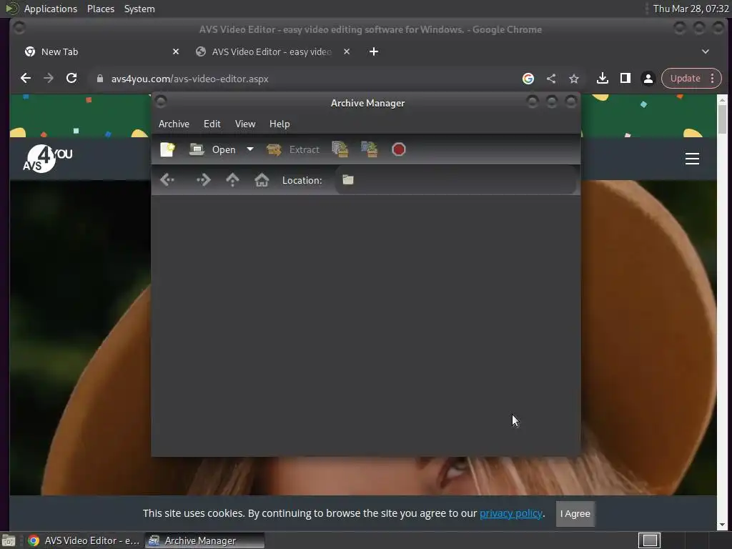732x549 pixels.
Task: Switch to AVS Video Editor taskbar item
Action: [84, 540]
